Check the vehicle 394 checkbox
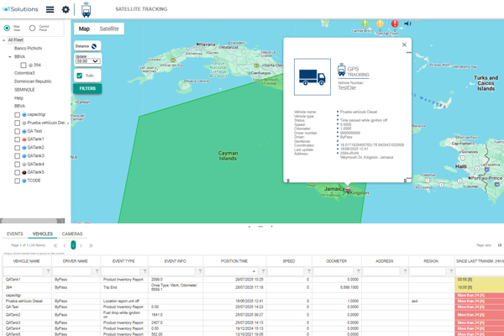The width and height of the screenshot is (504, 336). click(x=24, y=66)
